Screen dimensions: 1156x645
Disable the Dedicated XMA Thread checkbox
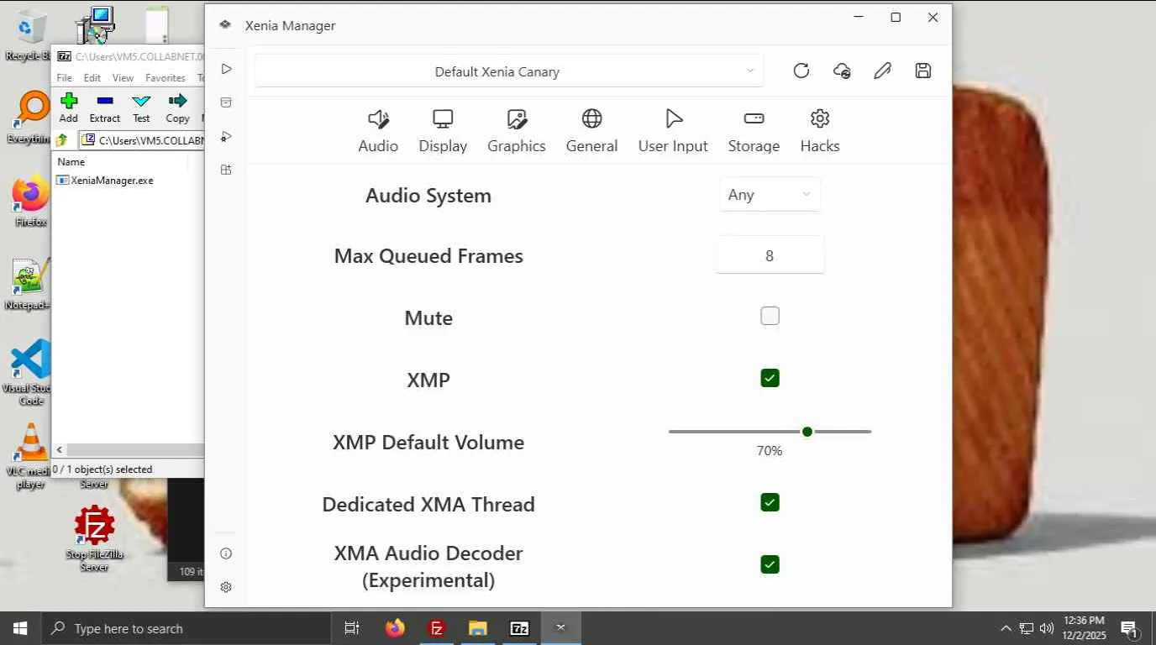pos(770,502)
